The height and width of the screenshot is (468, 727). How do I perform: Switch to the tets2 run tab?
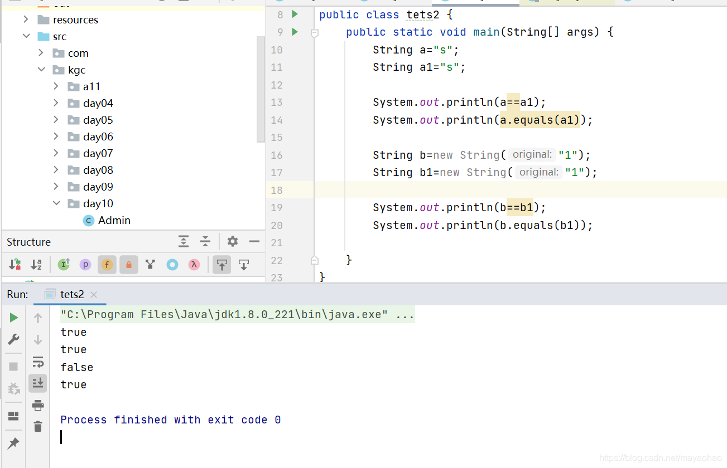pos(71,294)
